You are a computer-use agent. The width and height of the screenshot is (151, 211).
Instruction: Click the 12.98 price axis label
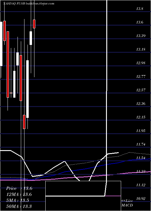pos(140,63)
